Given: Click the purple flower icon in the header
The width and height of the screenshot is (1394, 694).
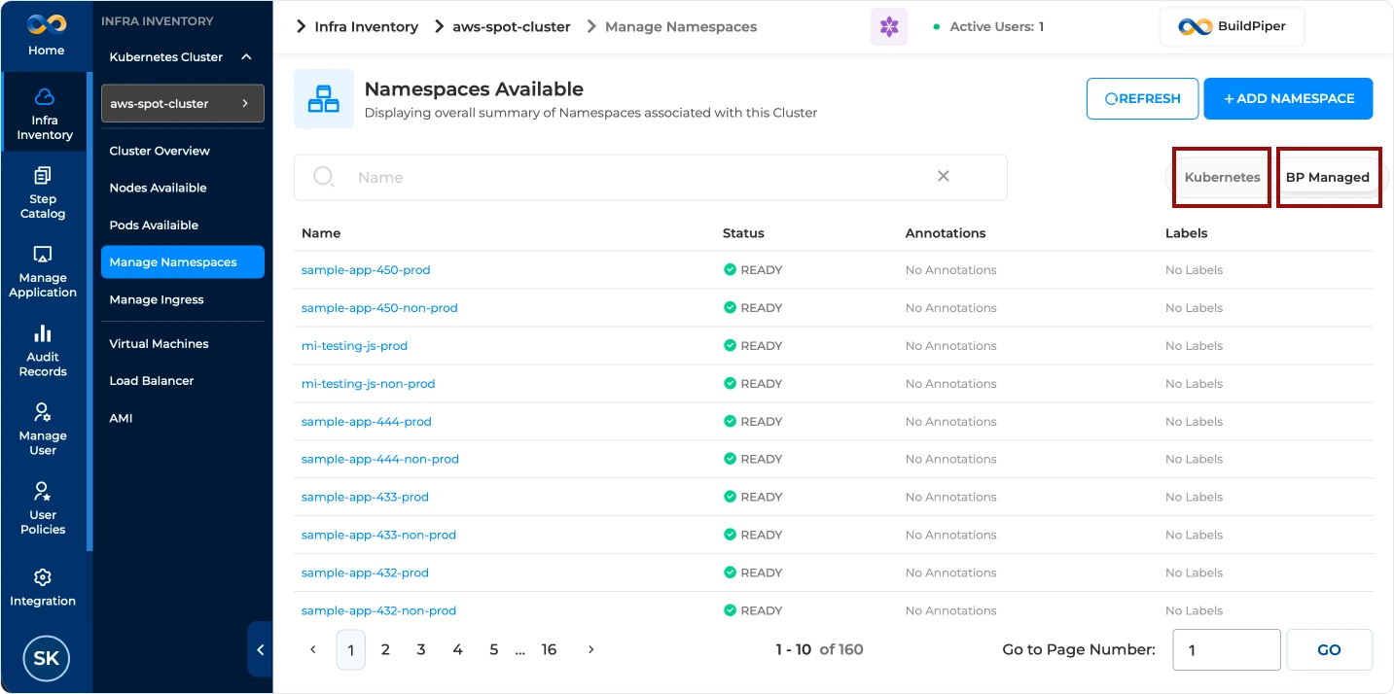Looking at the screenshot, I should click(x=889, y=27).
